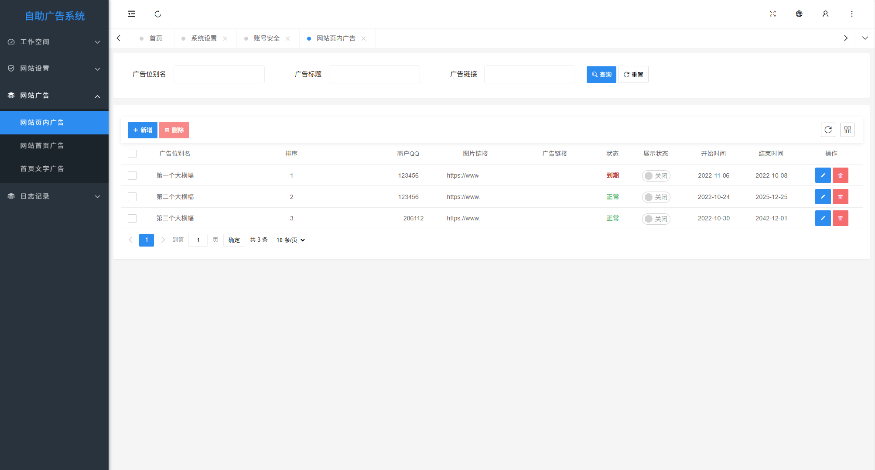The width and height of the screenshot is (875, 470).
Task: Check the 第二个大横幅 row checkbox
Action: tap(132, 197)
